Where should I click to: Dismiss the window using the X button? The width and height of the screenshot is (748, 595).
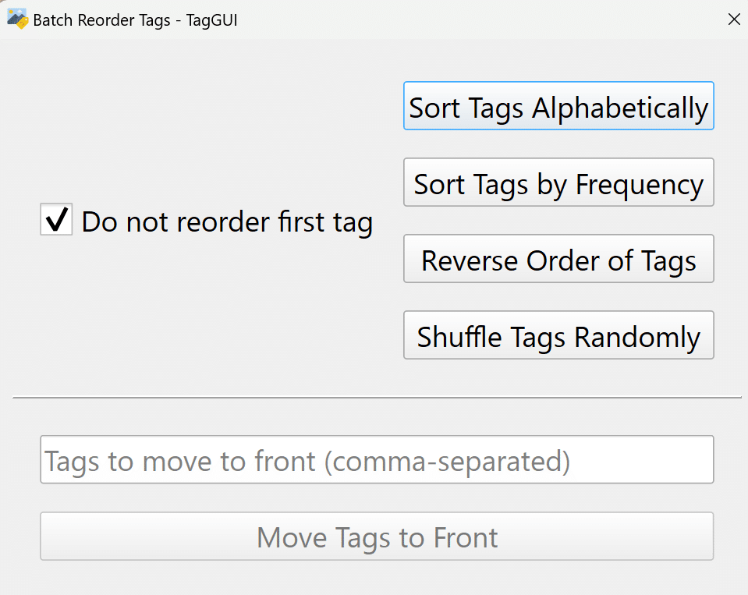pos(734,19)
